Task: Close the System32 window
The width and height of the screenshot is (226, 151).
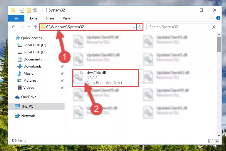Action: click(x=215, y=10)
